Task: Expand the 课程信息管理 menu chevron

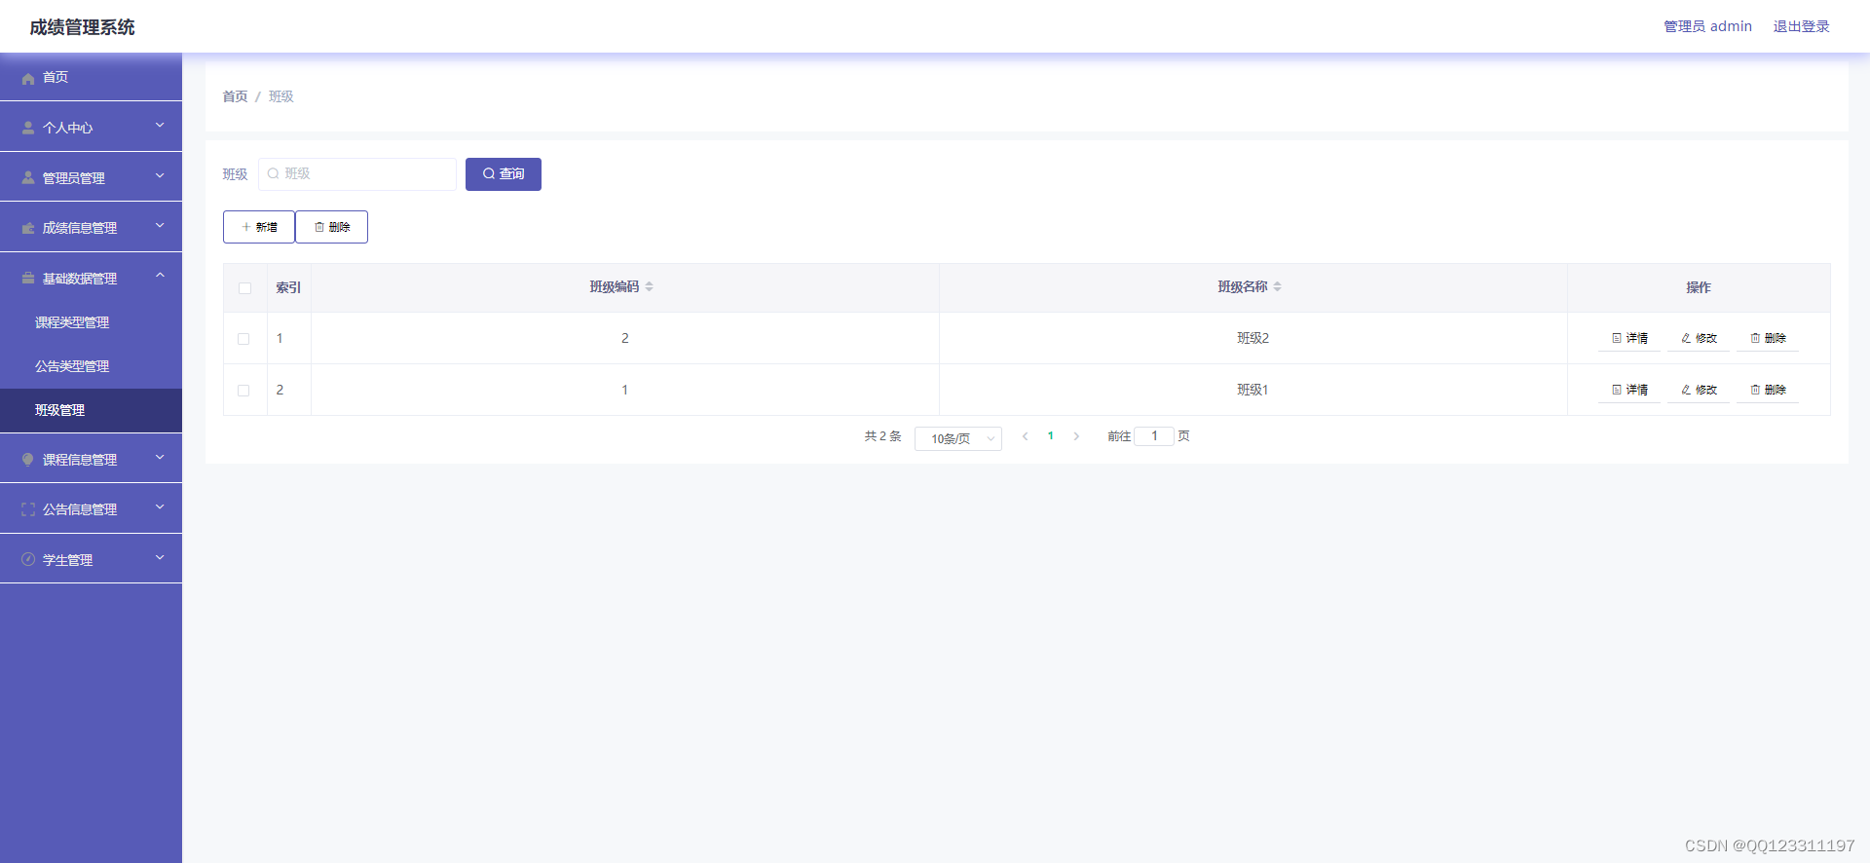Action: [x=160, y=458]
